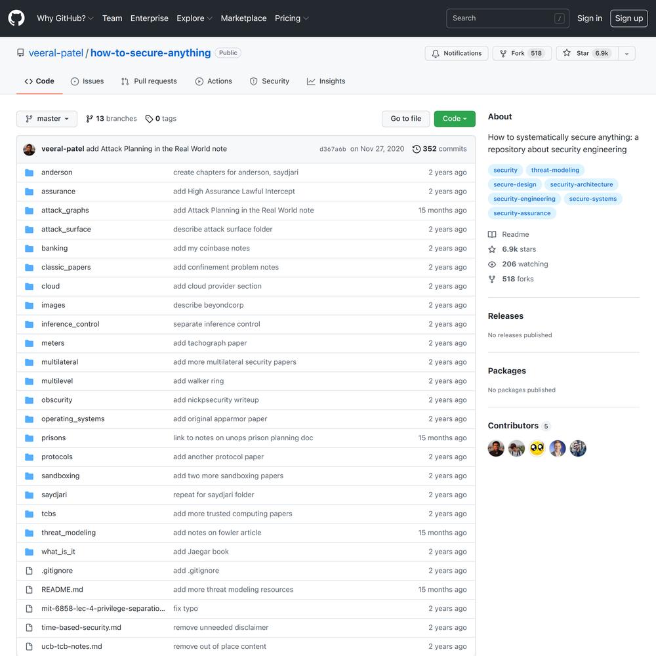Viewport: 656px width, 656px height.
Task: Click the secure-systems topic tag
Action: click(x=592, y=199)
